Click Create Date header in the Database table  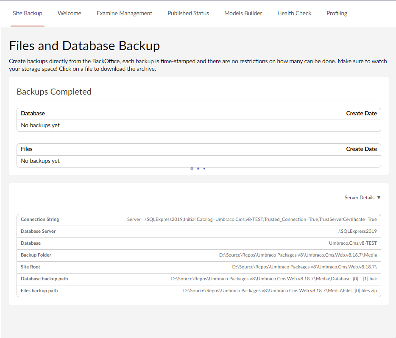click(361, 114)
